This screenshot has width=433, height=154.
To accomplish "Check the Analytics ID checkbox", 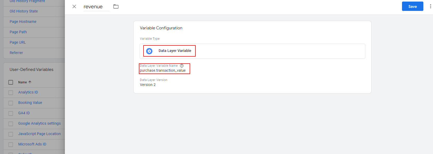I will (x=11, y=93).
